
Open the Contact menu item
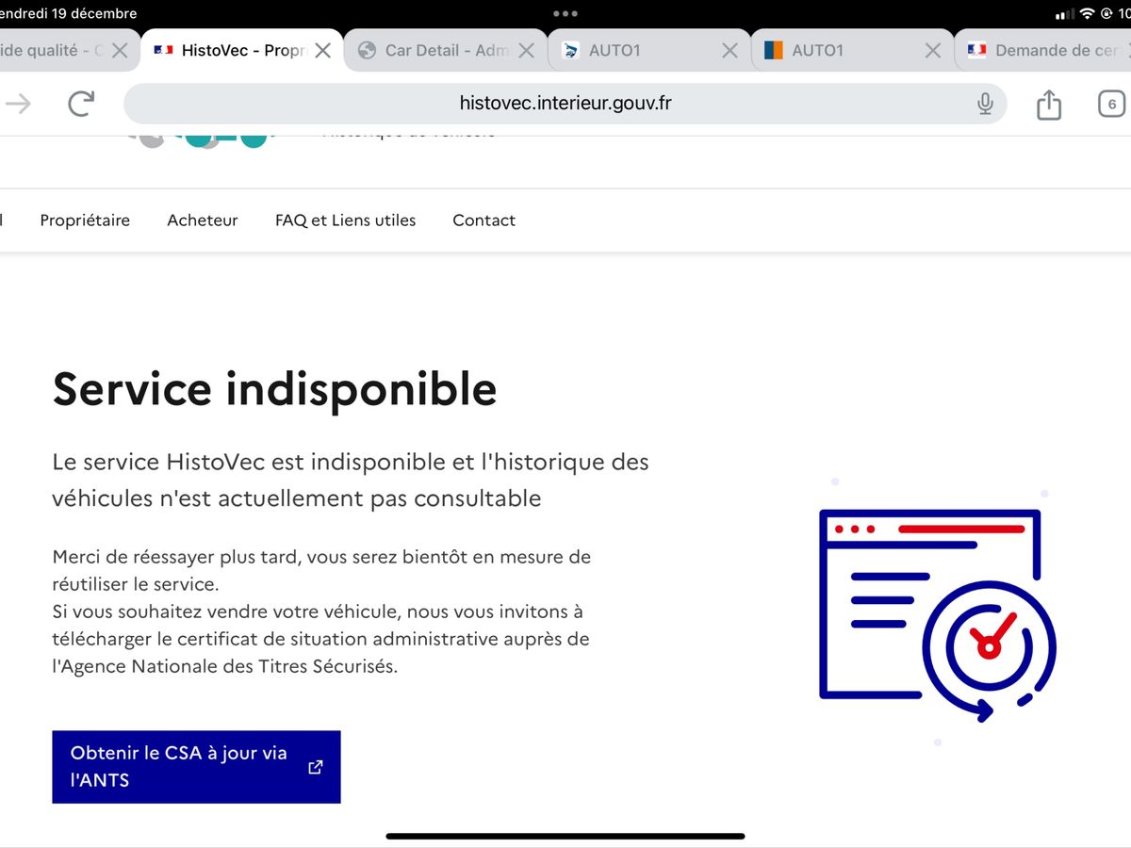[484, 220]
